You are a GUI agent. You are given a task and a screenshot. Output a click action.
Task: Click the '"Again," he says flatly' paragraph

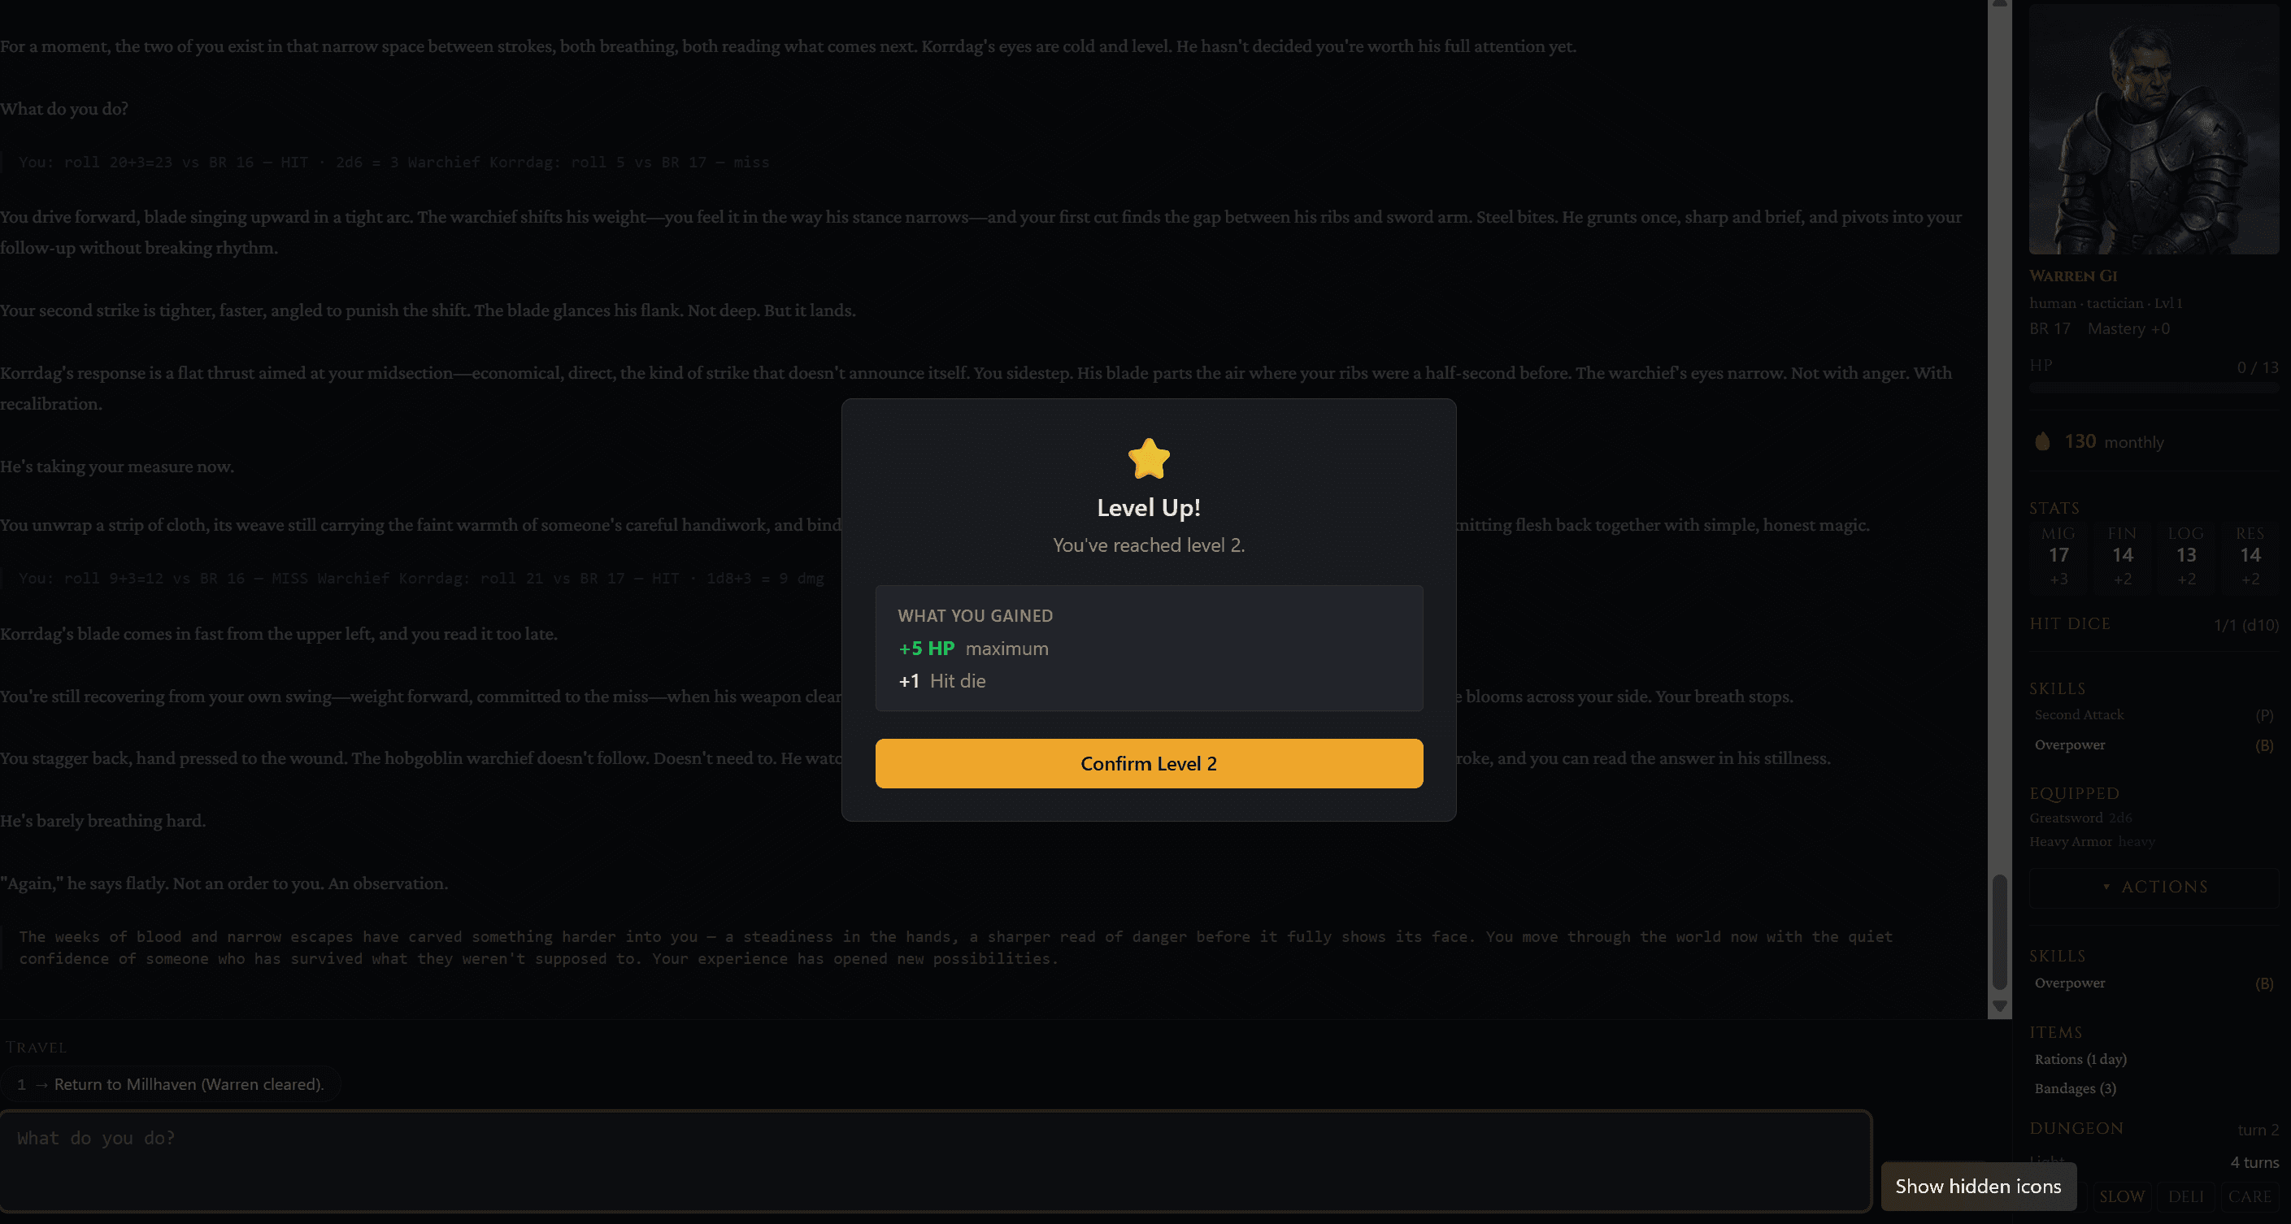tap(224, 883)
